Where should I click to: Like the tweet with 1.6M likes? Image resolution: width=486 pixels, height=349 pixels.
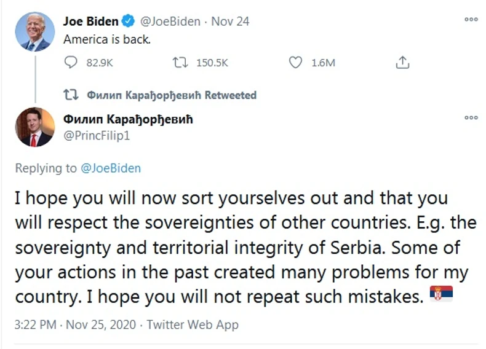[x=297, y=63]
